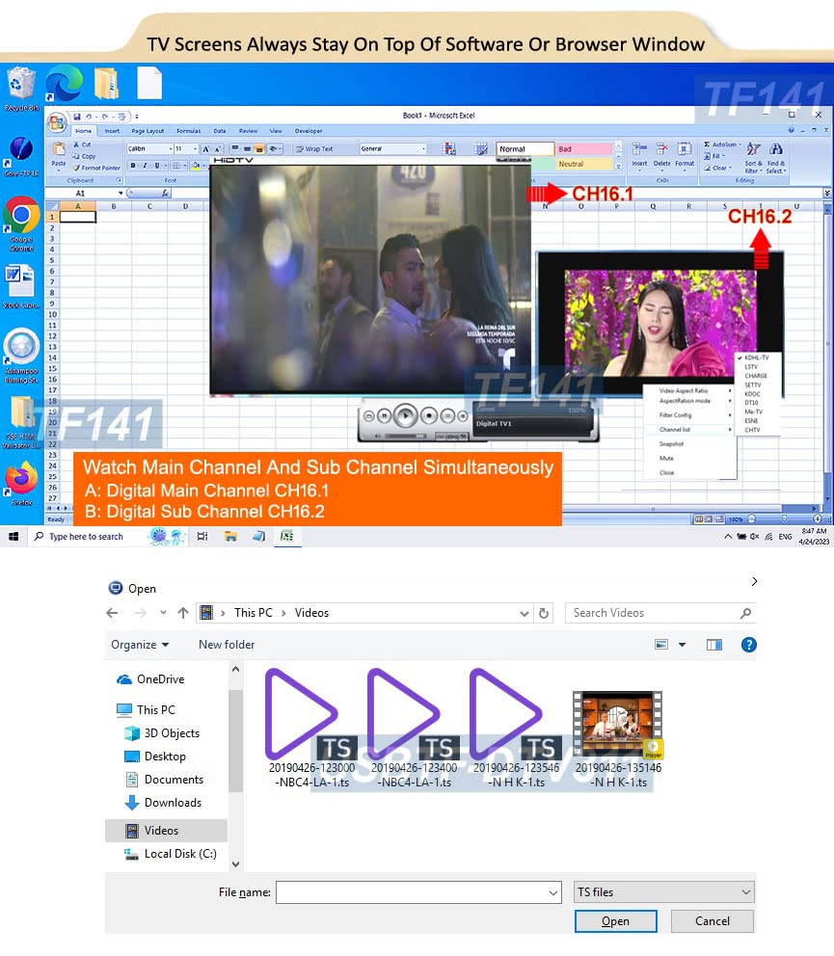Toggle Bold formatting in Excel ribbon
Viewport: 834px width, 956px height.
(x=132, y=165)
